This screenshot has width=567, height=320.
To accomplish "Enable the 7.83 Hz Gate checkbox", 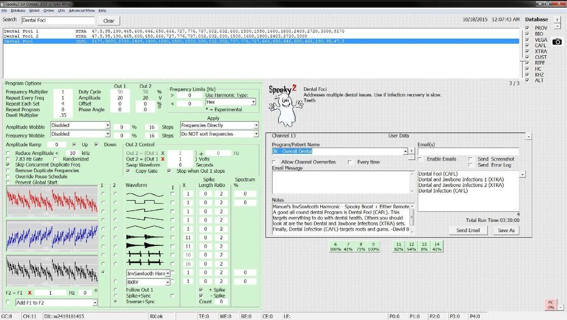I will (8, 159).
